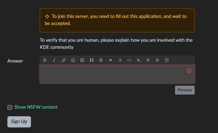Create a bulleted list
Image resolution: width=218 pixels, height=133 pixels.
pos(120,60)
